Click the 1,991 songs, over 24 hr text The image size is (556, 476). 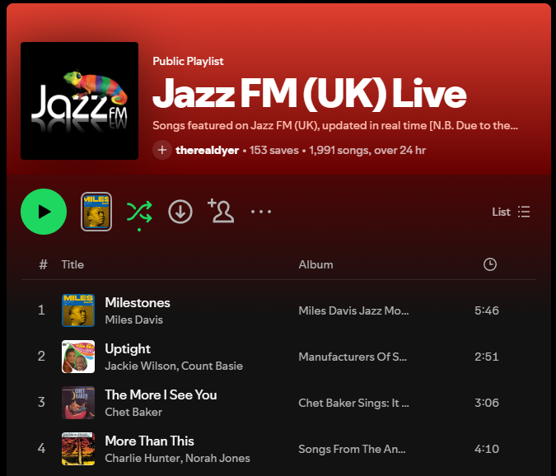point(367,150)
